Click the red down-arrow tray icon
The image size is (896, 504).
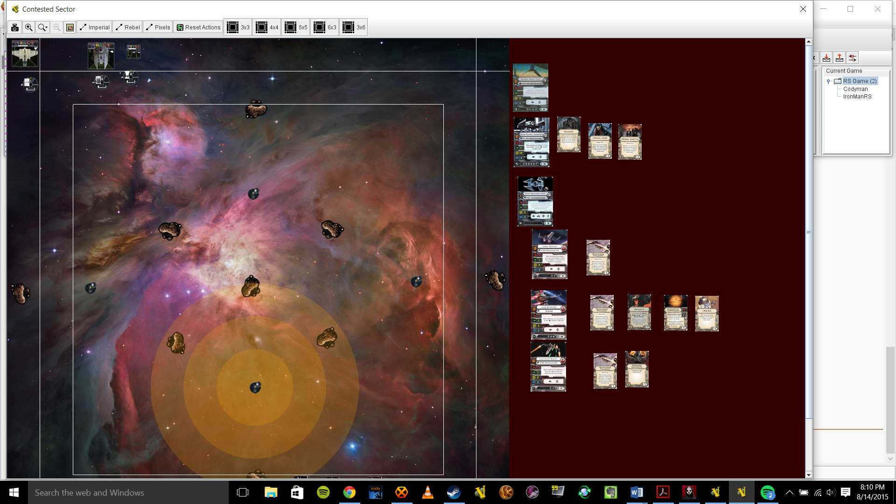pos(826,58)
